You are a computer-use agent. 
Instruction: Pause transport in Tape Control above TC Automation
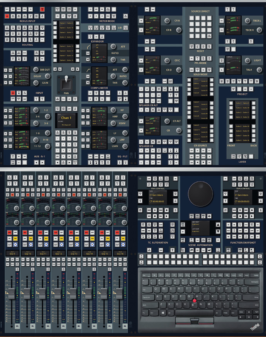155,210
